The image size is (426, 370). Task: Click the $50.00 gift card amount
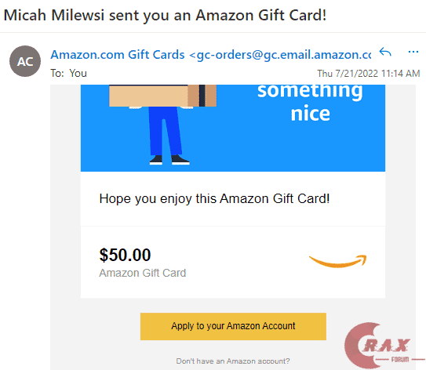125,255
